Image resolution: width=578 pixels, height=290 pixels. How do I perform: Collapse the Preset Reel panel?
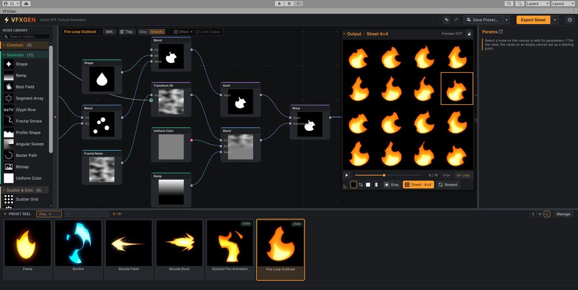click(5, 214)
